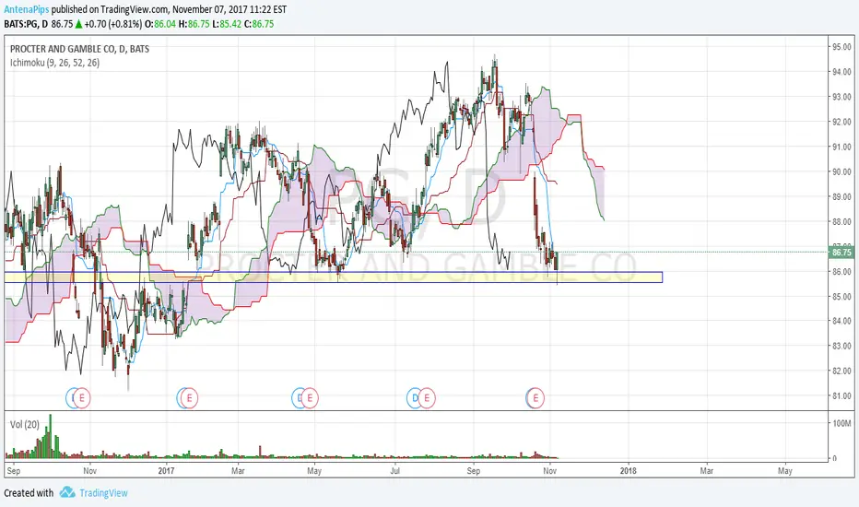The width and height of the screenshot is (859, 507).
Task: Click the 90.00 price axis label
Action: click(842, 171)
